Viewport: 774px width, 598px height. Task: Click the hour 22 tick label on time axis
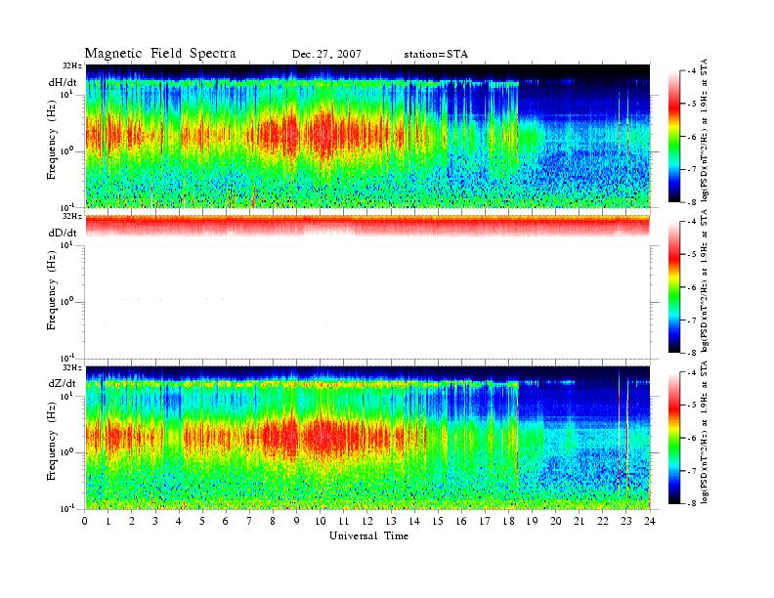click(602, 521)
